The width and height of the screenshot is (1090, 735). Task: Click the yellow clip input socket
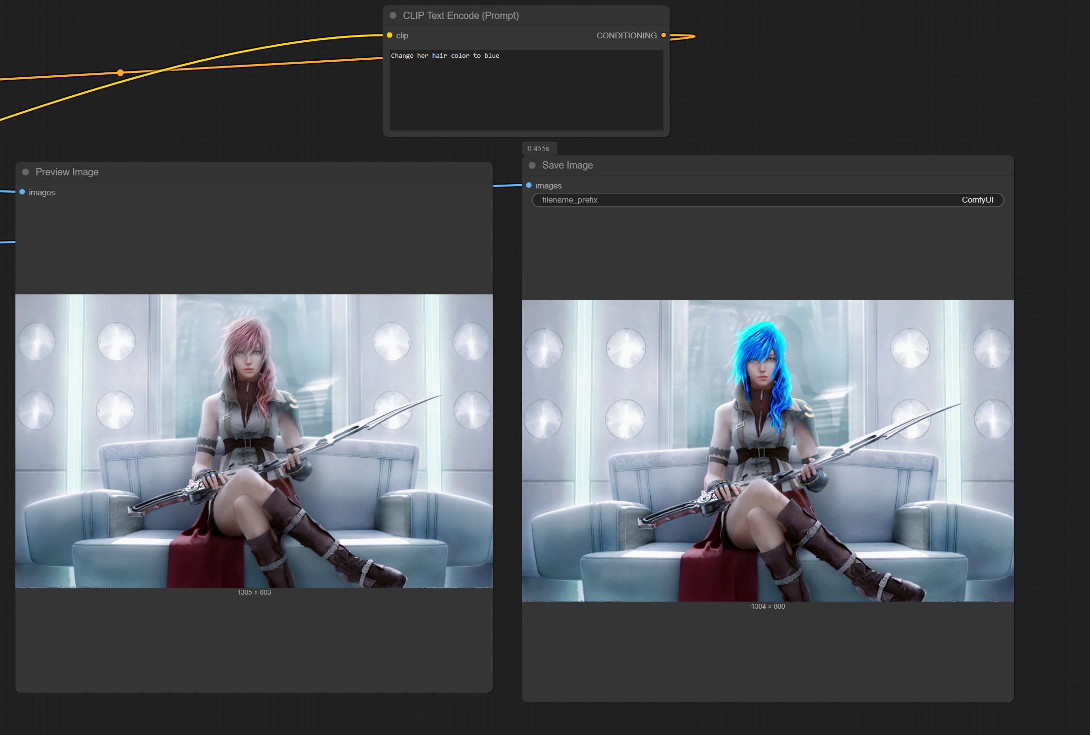tap(390, 35)
